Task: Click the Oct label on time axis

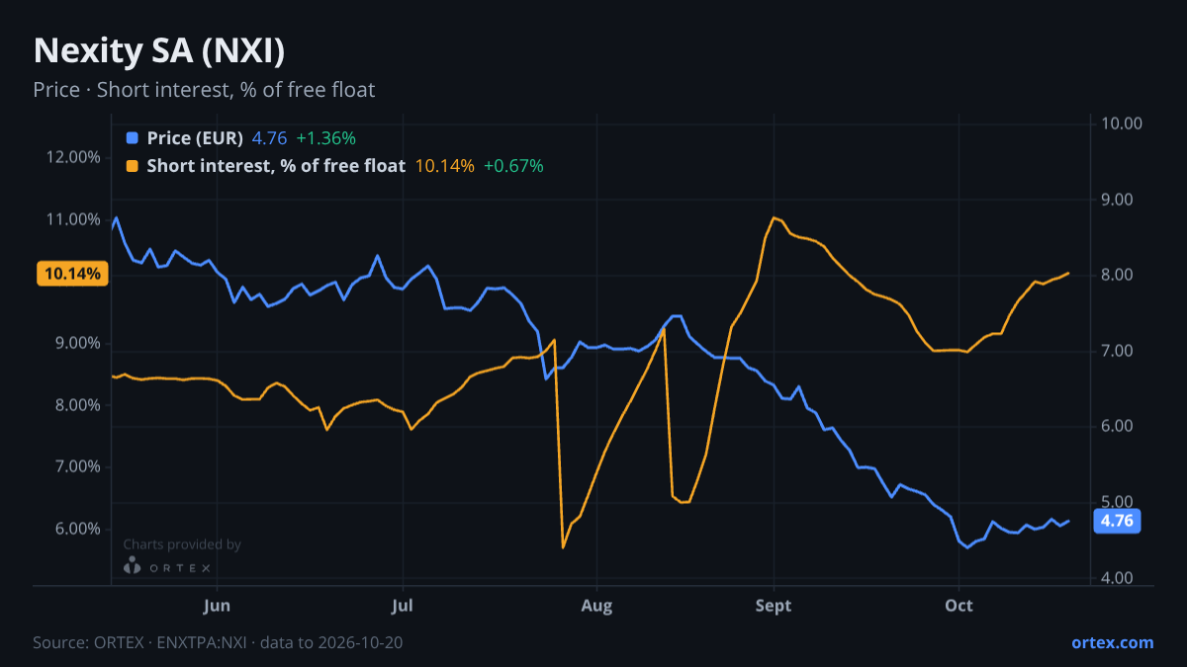Action: pyautogui.click(x=959, y=605)
